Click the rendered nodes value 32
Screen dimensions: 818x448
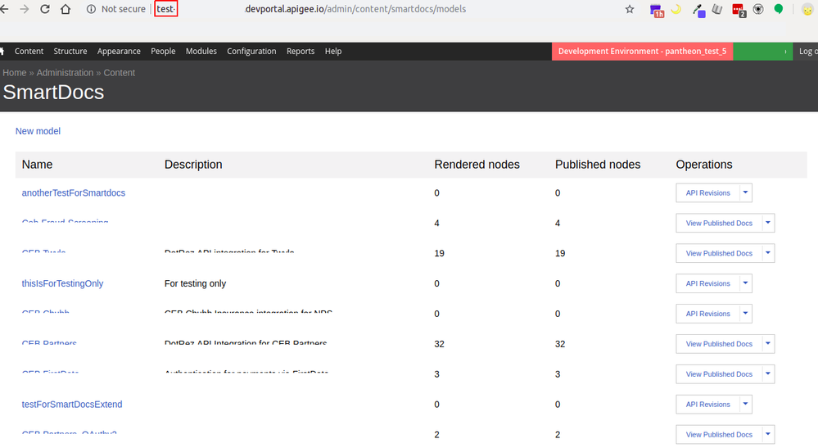[x=439, y=344]
